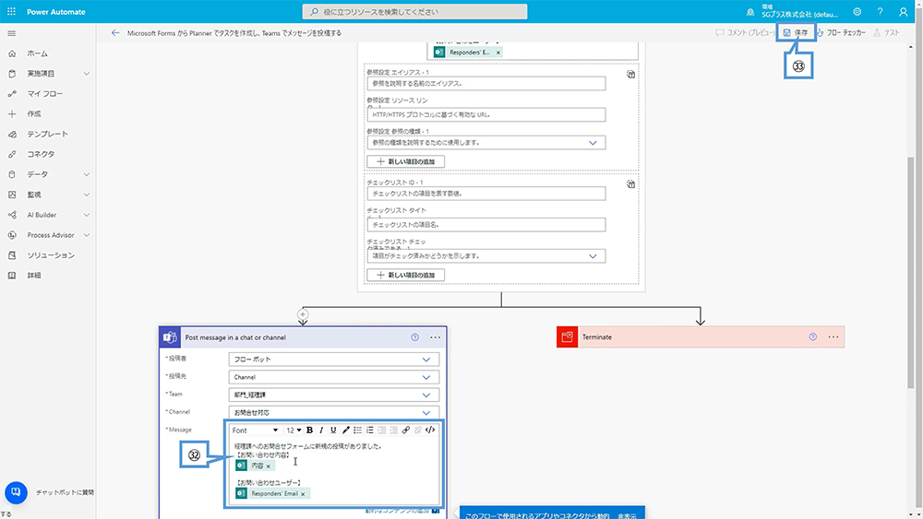Click the 保存 save button
Viewport: 923px width, 519px height.
(796, 32)
